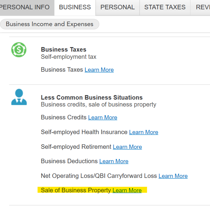Click Learn More for Net Operating Loss

point(173,176)
